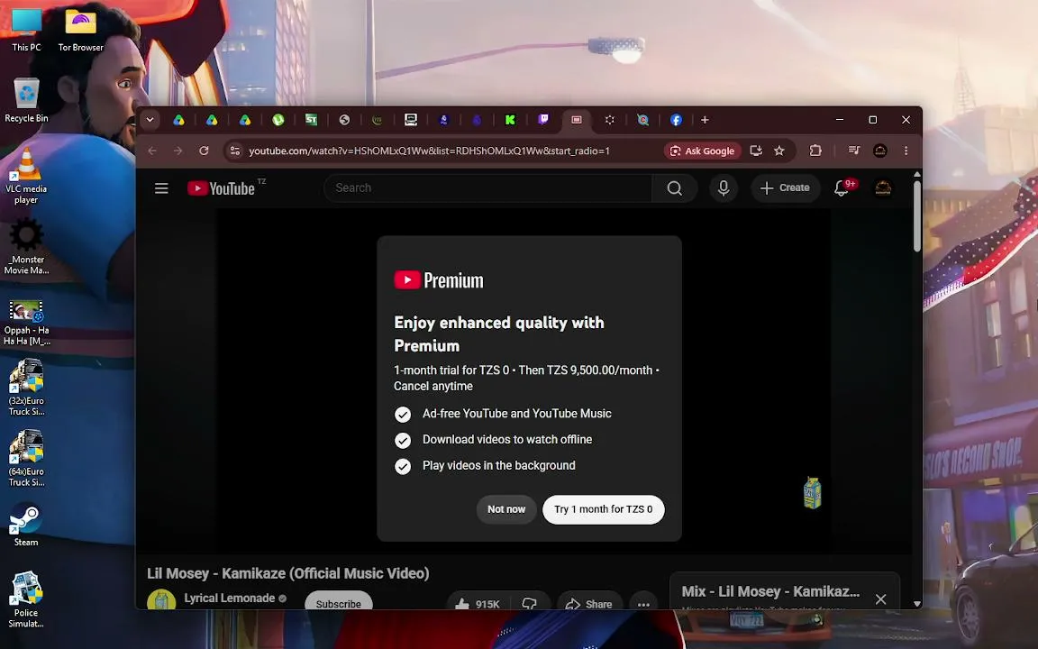Select (64x)Euro Truck Simulator shortcut
Image resolution: width=1038 pixels, height=649 pixels.
coord(26,458)
